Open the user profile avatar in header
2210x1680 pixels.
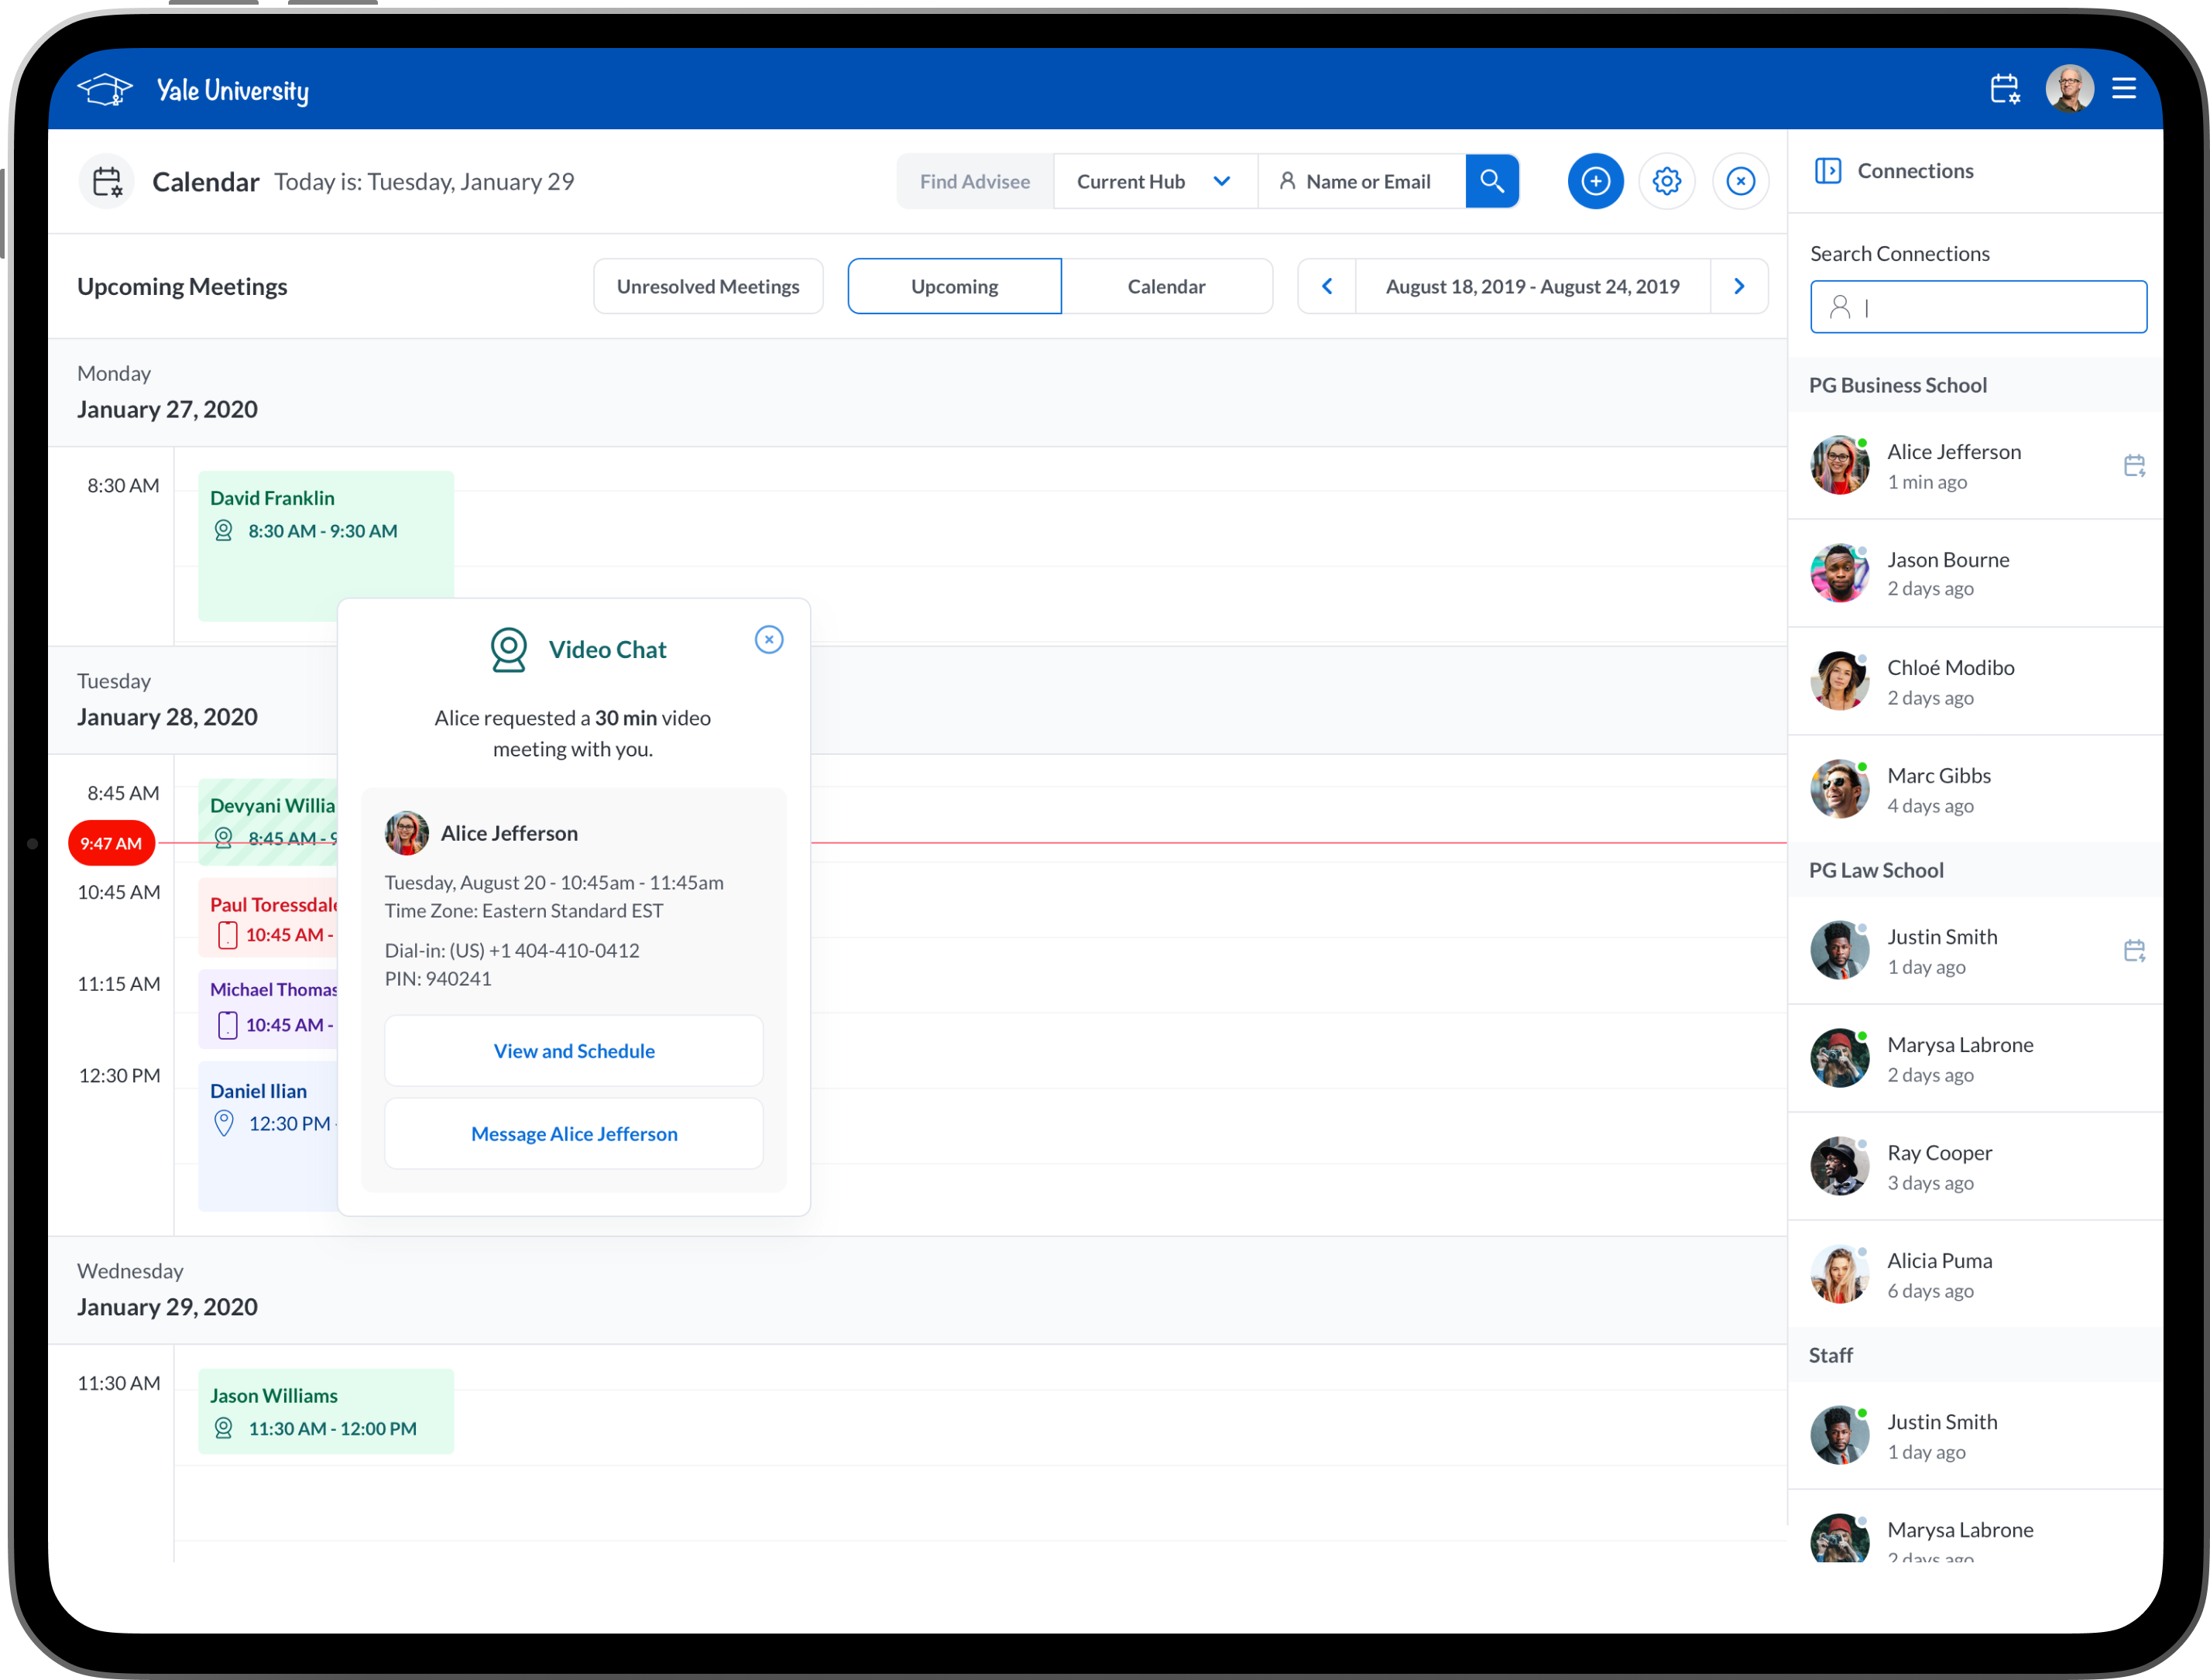click(2068, 90)
